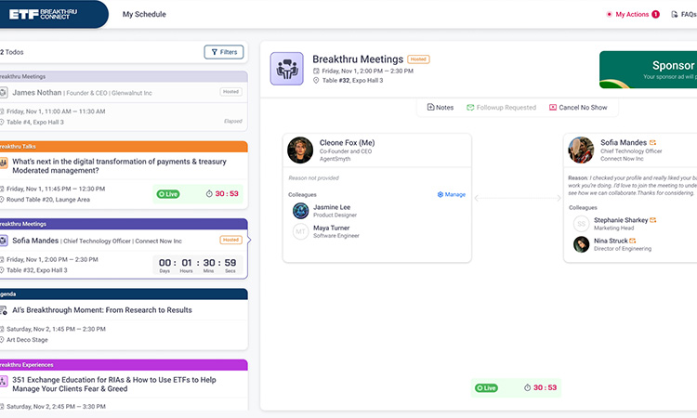Manage colleagues for Cleone Fox
The width and height of the screenshot is (697, 418).
pyautogui.click(x=452, y=194)
